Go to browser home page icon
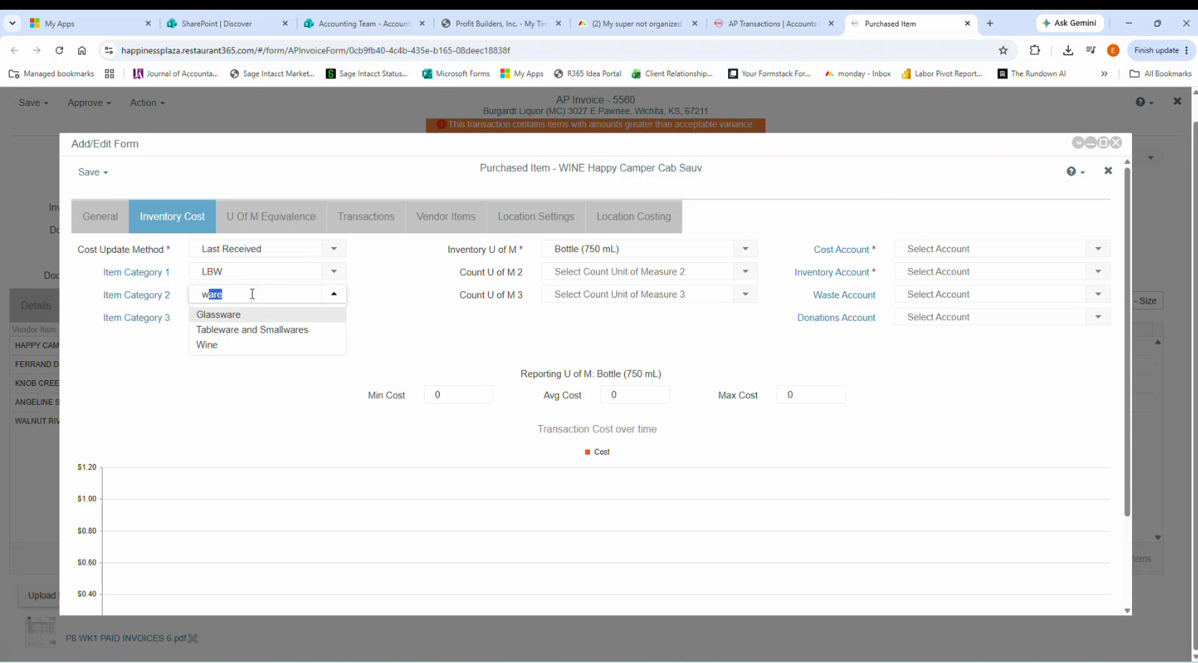Viewport: 1198px width, 663px height. [x=82, y=50]
